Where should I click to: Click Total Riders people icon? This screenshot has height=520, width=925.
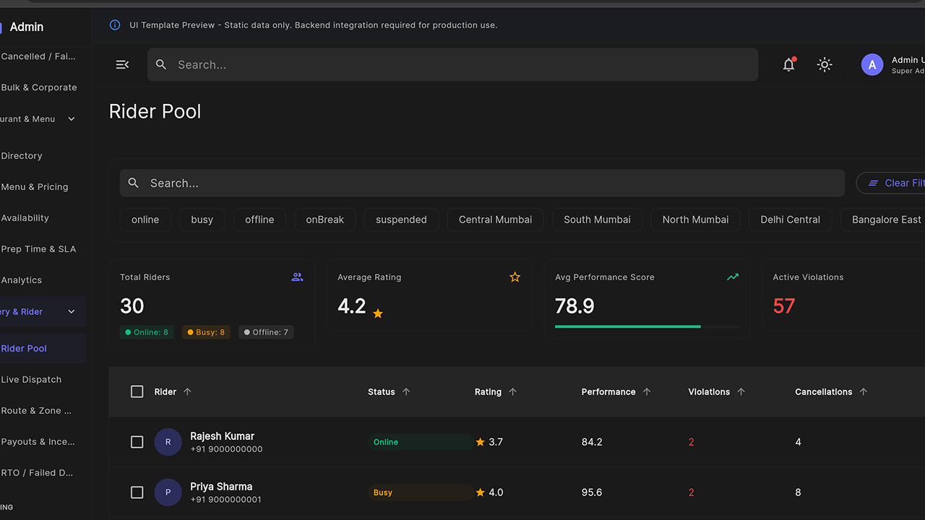pyautogui.click(x=297, y=277)
